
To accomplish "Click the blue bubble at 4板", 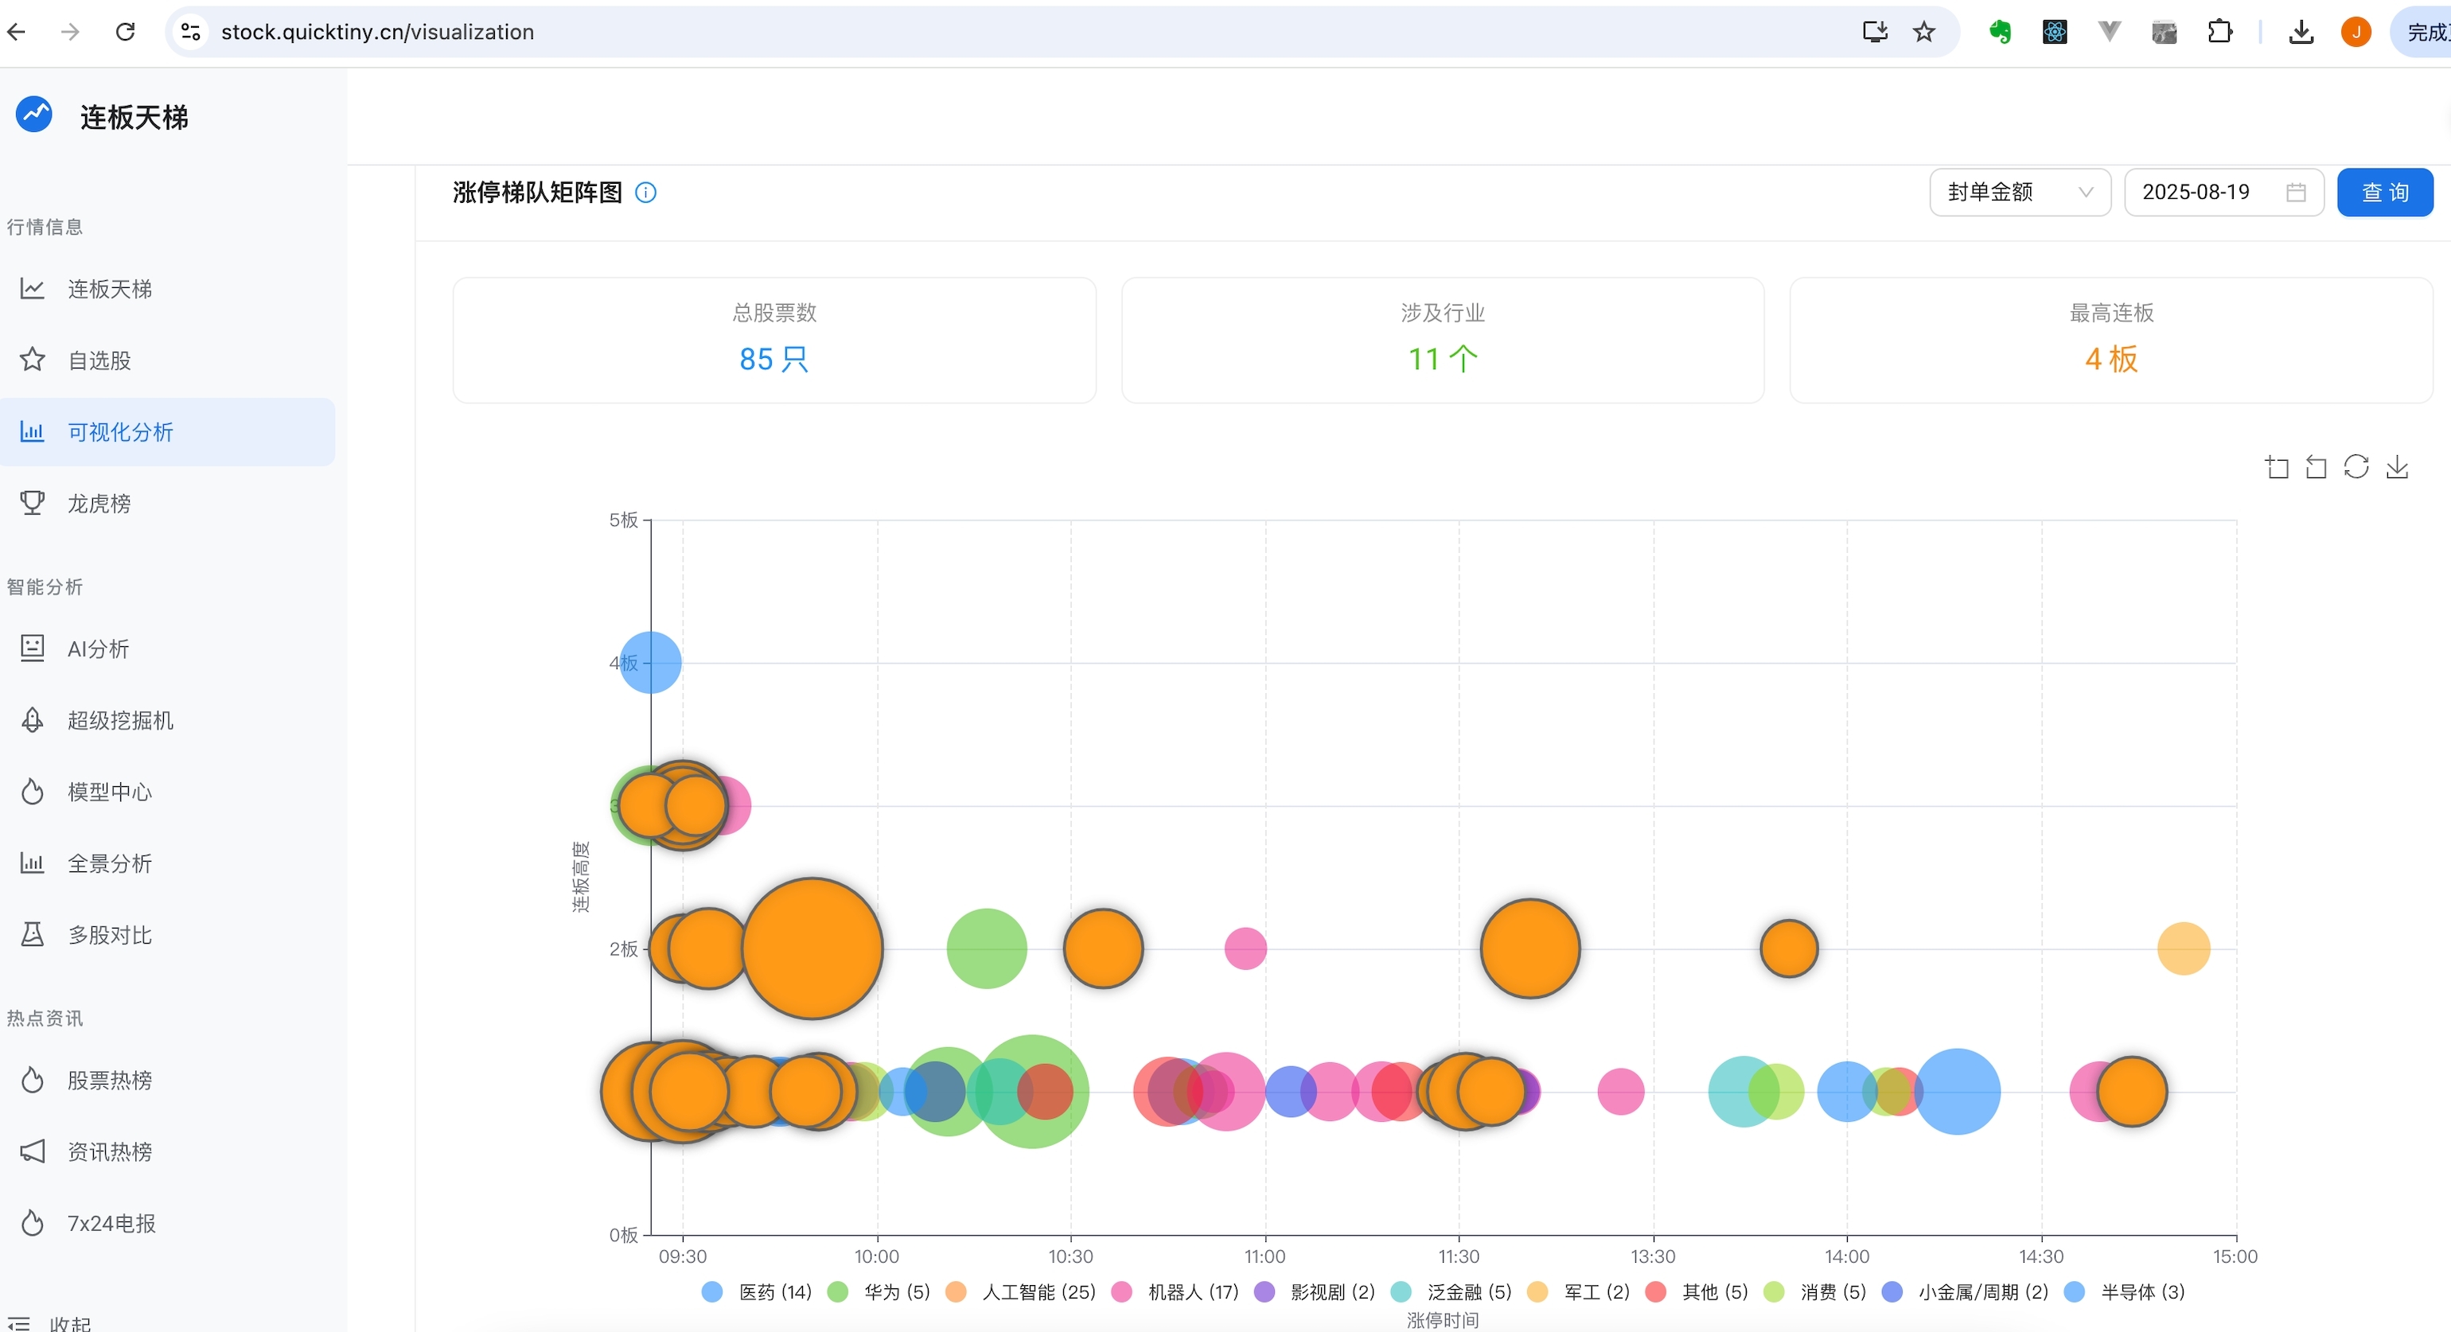I will pos(650,662).
